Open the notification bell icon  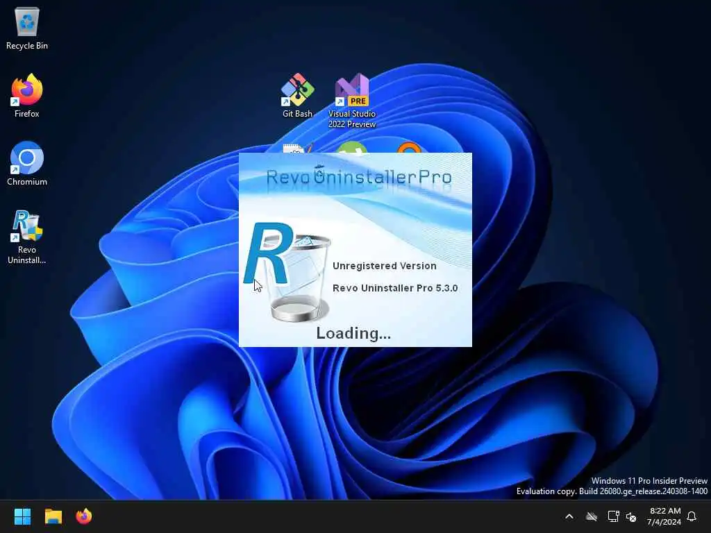coord(692,516)
